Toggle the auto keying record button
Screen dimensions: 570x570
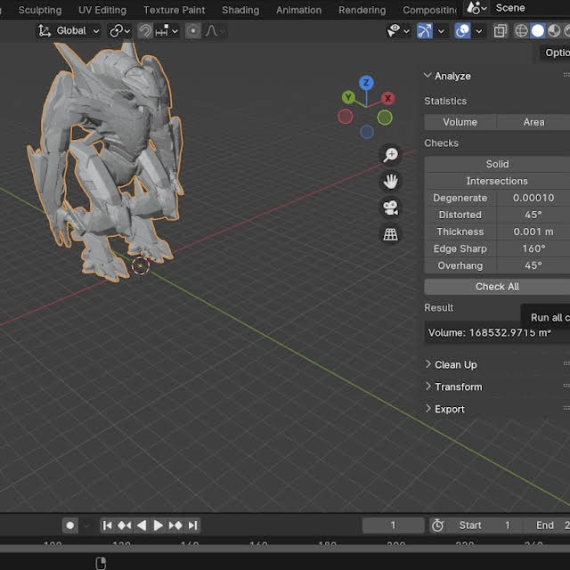click(x=69, y=525)
